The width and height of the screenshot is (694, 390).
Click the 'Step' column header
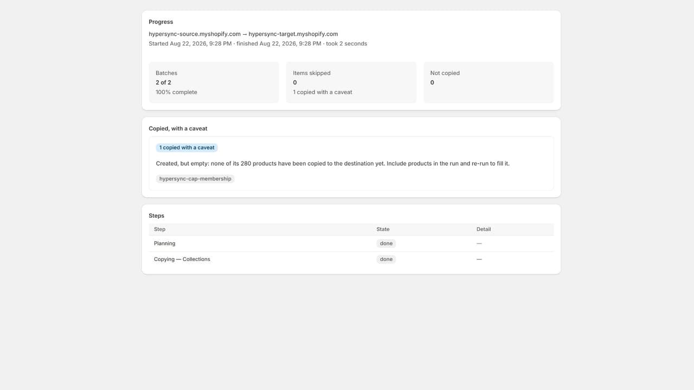tap(159, 229)
